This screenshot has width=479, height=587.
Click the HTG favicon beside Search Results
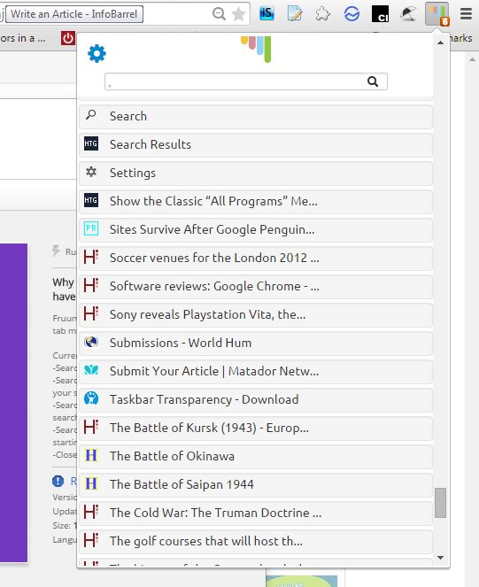tap(91, 143)
